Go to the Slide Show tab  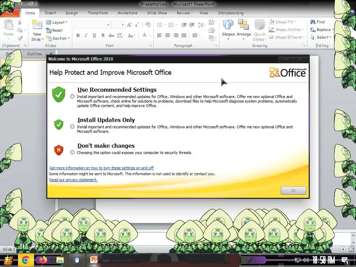[x=157, y=13]
